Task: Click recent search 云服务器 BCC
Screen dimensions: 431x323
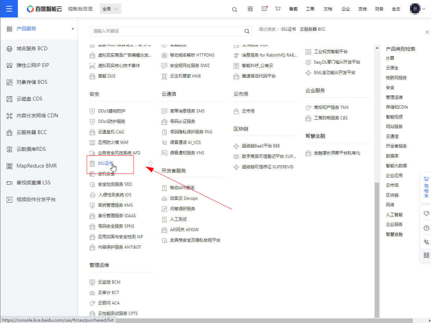Action: [313, 29]
